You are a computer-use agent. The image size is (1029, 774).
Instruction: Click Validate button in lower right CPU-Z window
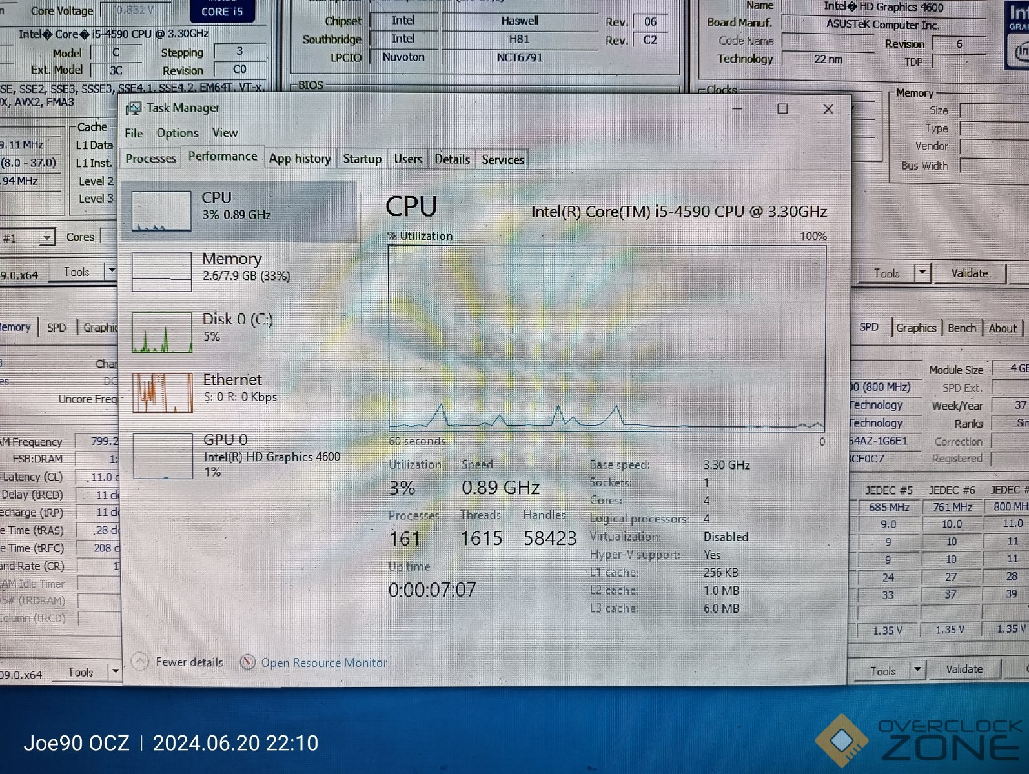[x=964, y=670]
